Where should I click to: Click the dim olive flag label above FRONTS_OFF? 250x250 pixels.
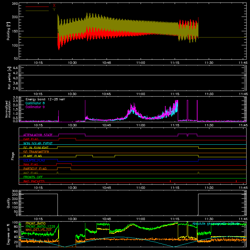coord(31,173)
